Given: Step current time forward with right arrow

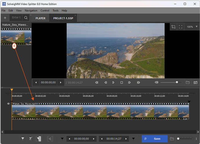Looking at the screenshot, I should click(x=61, y=82).
